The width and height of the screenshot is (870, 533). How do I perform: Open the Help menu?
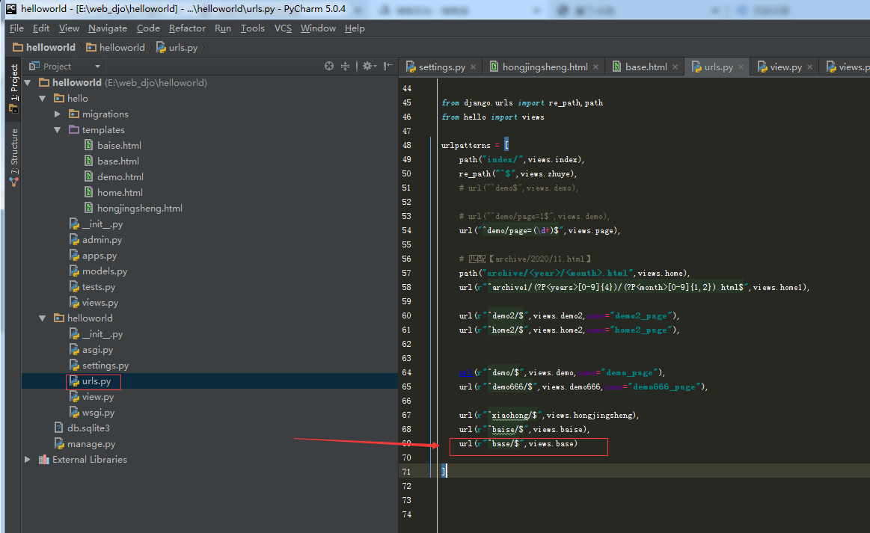[355, 28]
